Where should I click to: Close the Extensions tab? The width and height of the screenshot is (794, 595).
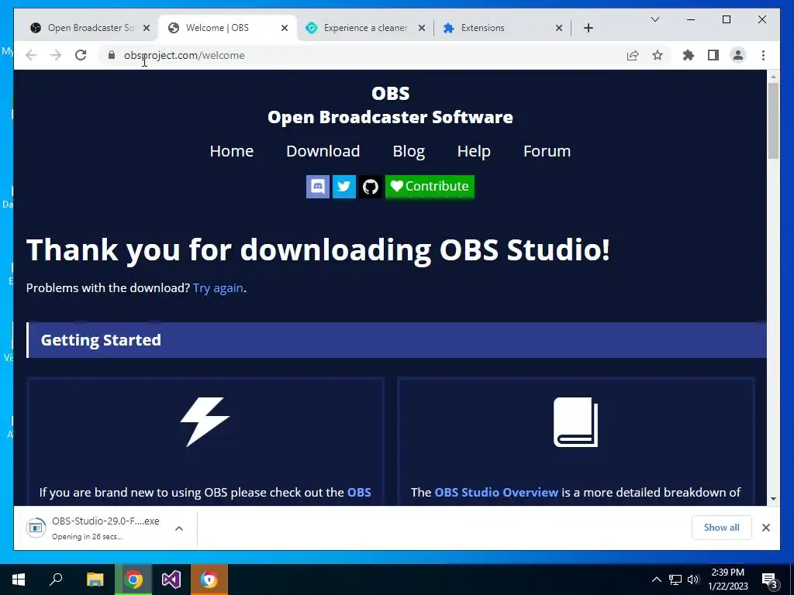coord(559,28)
